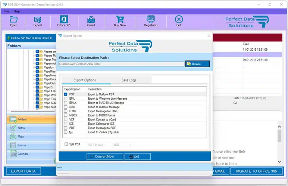Click the Vape29 folder icon
The height and width of the screenshot is (186, 288).
(41, 87)
